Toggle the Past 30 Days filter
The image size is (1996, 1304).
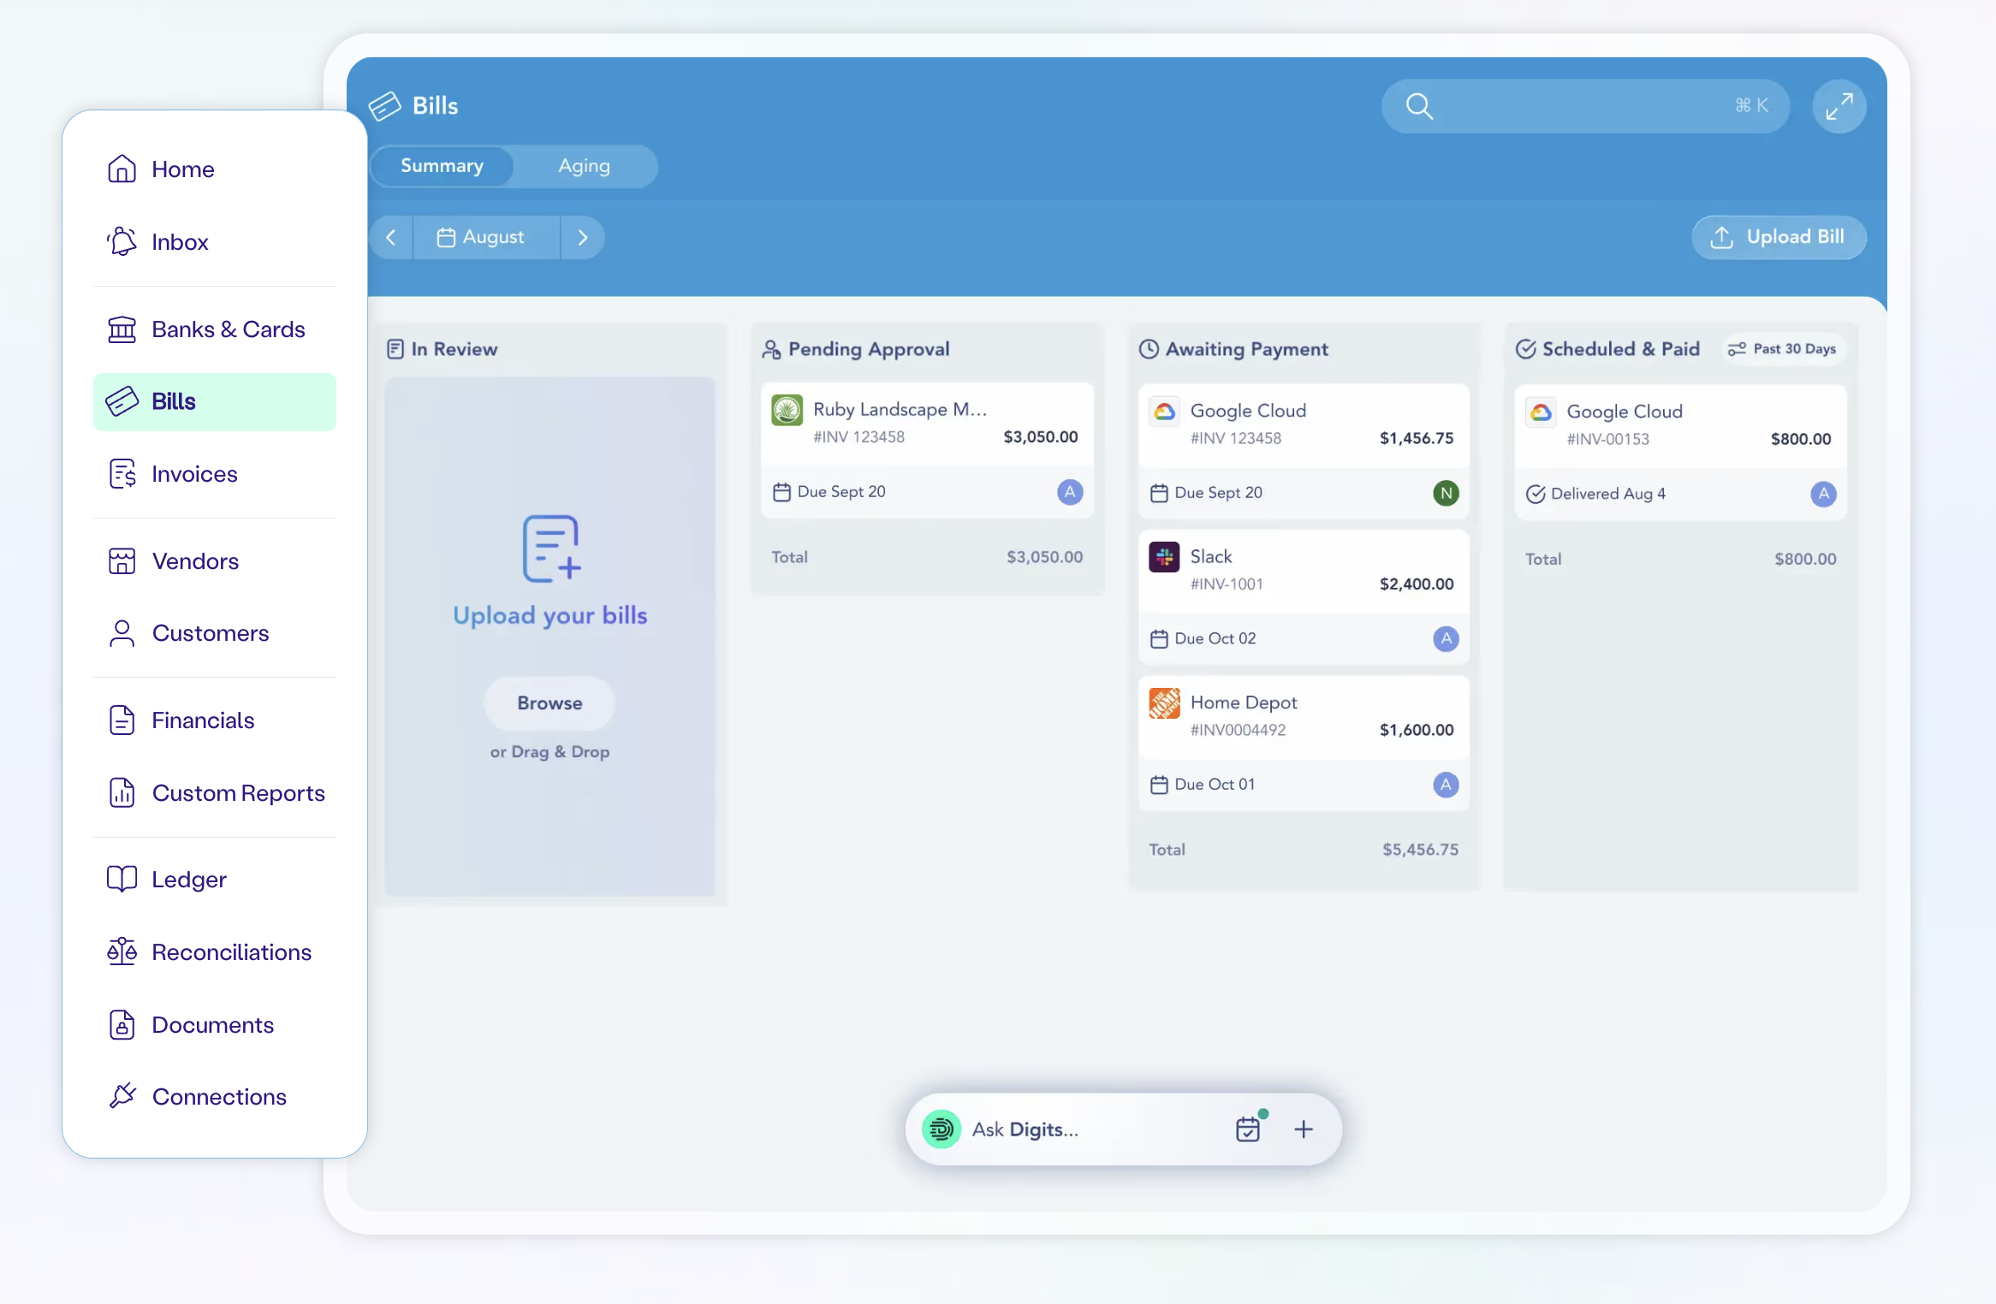(x=1783, y=348)
